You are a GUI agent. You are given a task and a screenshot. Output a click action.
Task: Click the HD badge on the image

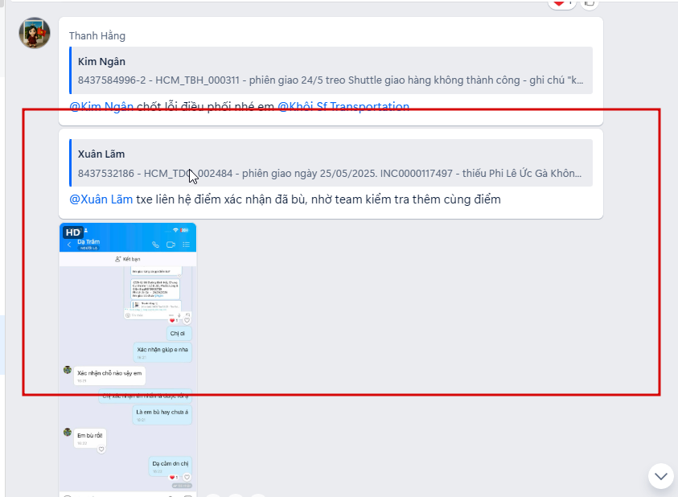coord(72,232)
